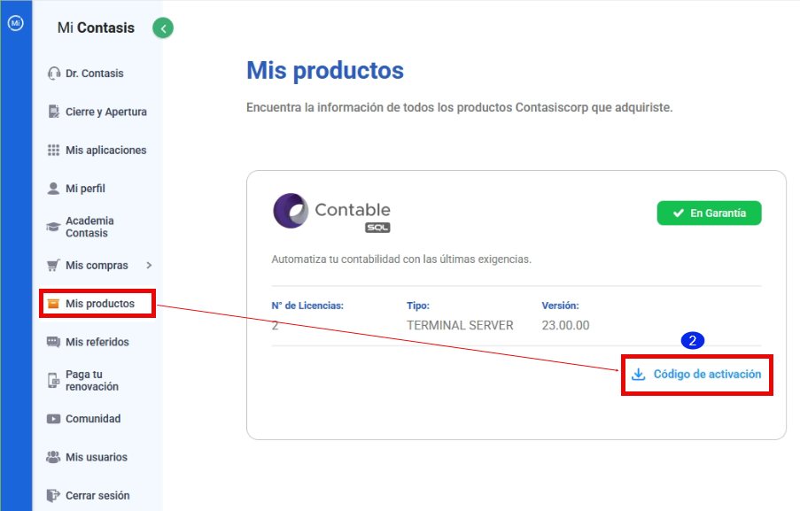The height and width of the screenshot is (511, 800).
Task: Click the TERMINAL SERVER type value
Action: [460, 325]
